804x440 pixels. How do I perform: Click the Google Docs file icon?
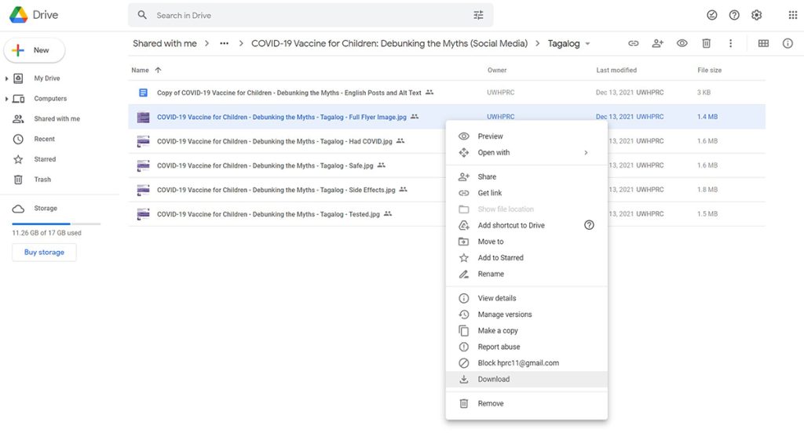pyautogui.click(x=143, y=93)
